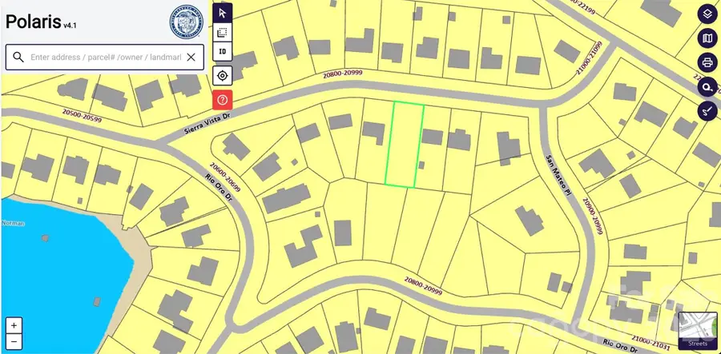Image resolution: width=721 pixels, height=354 pixels.
Task: Click the search magnifier icon
Action: [18, 57]
